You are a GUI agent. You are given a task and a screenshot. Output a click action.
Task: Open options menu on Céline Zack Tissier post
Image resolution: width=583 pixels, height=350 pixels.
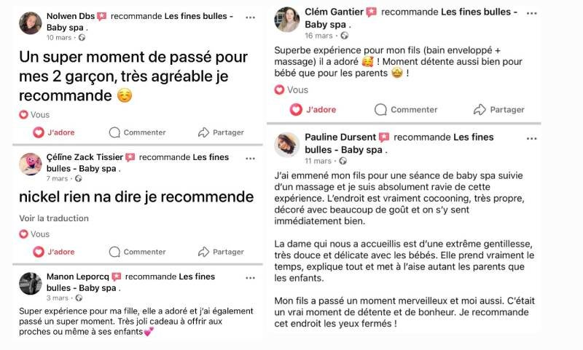pos(250,157)
